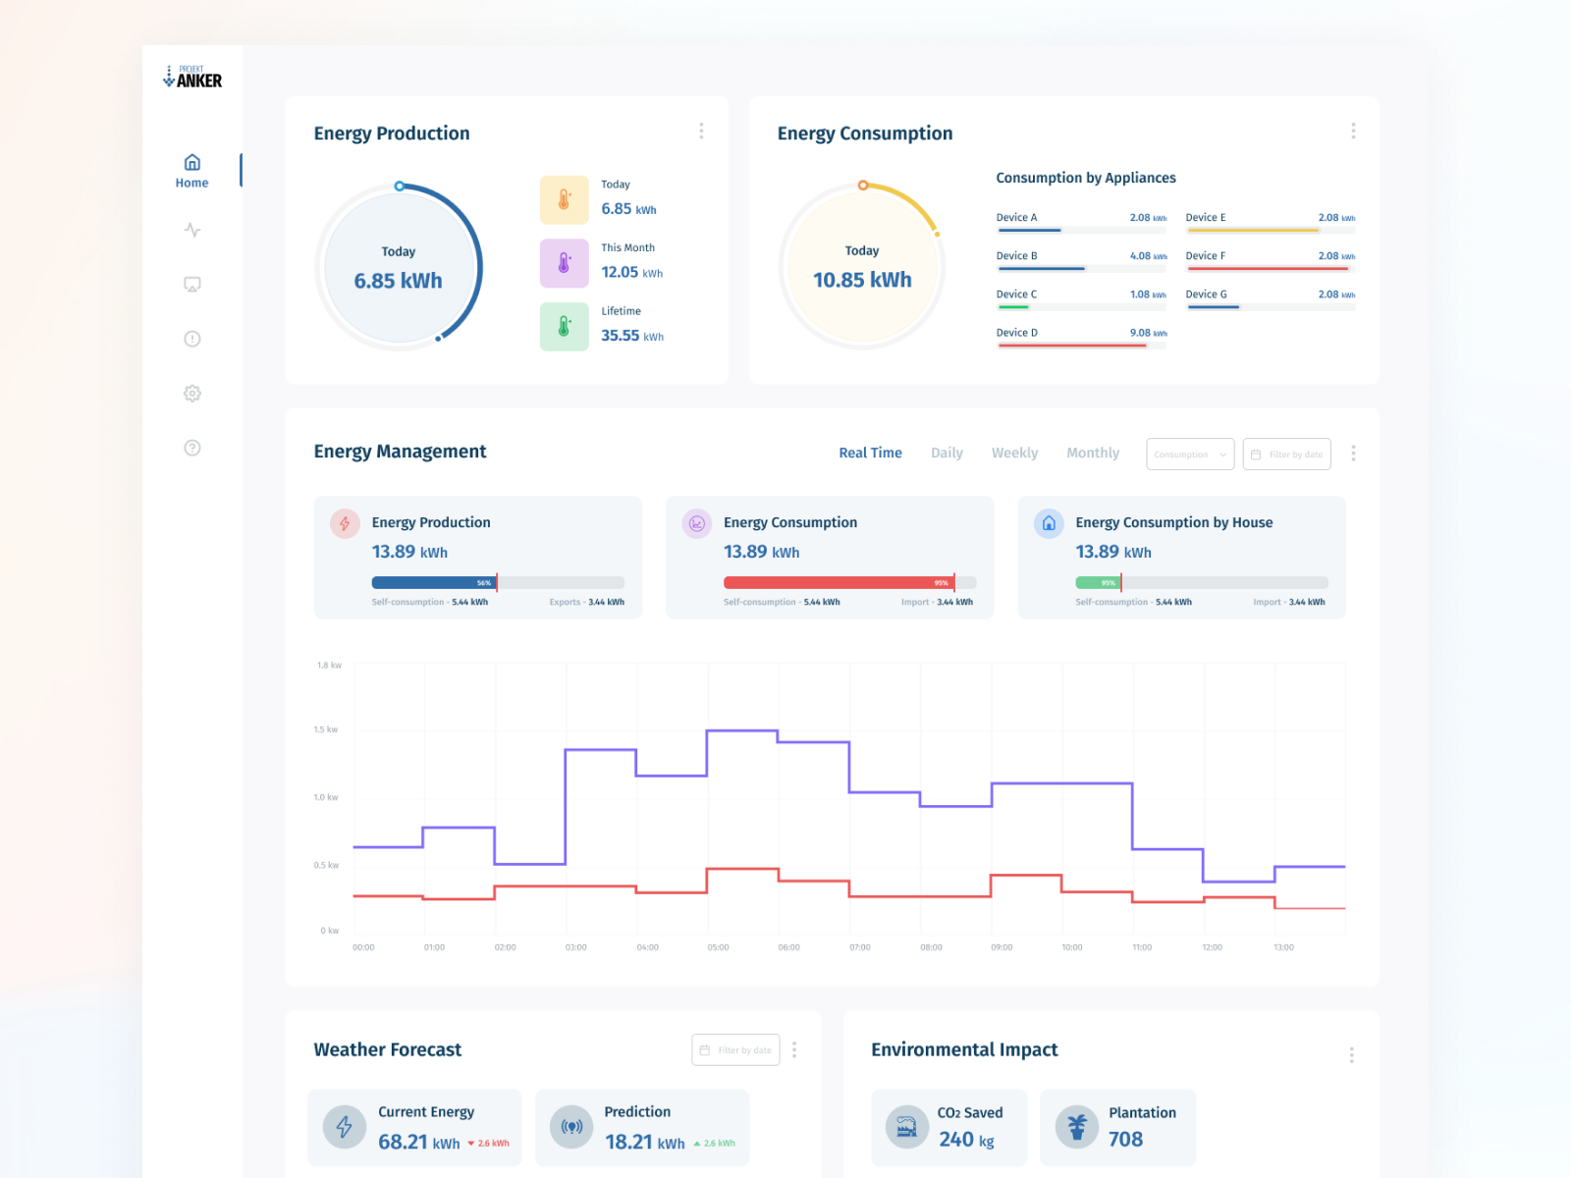The image size is (1571, 1178).
Task: Click the Energy Production blue progress bar
Action: click(434, 583)
